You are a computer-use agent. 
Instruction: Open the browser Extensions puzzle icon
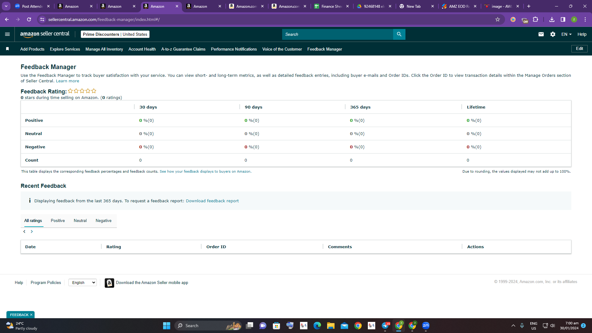coord(536,19)
